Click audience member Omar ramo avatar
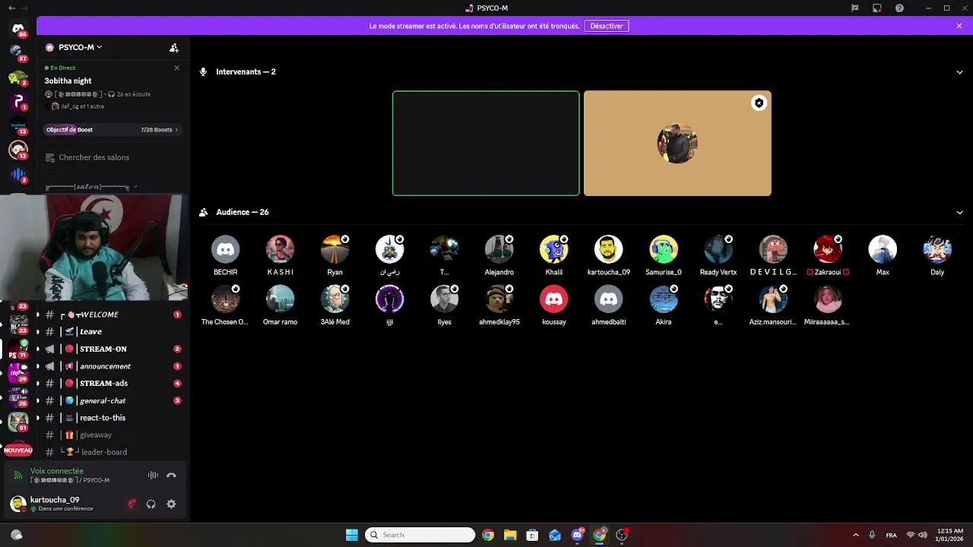Viewport: 973px width, 547px height. 280,299
